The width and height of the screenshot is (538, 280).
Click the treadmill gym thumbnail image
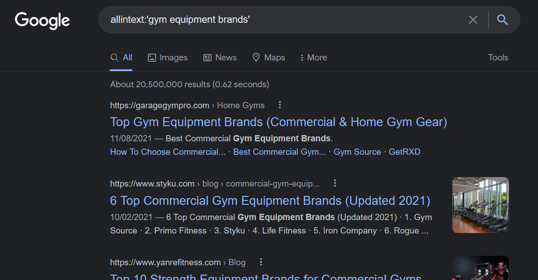(481, 205)
